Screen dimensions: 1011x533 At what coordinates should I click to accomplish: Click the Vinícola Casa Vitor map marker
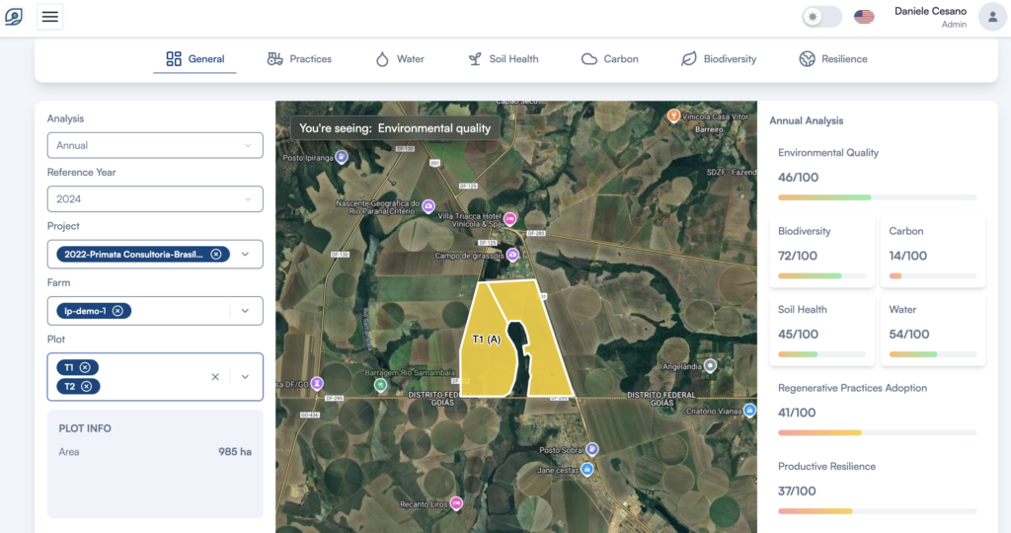tap(673, 115)
